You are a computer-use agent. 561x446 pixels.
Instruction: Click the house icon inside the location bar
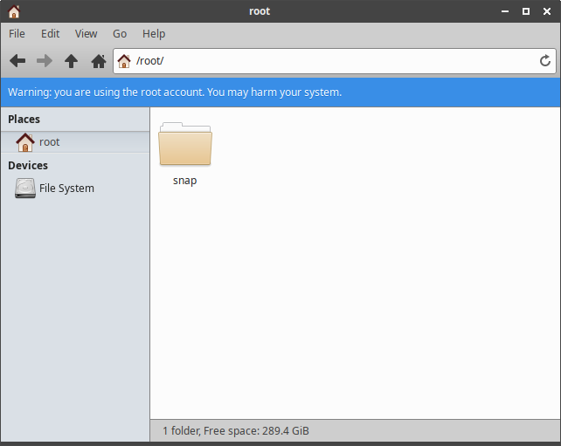click(124, 61)
